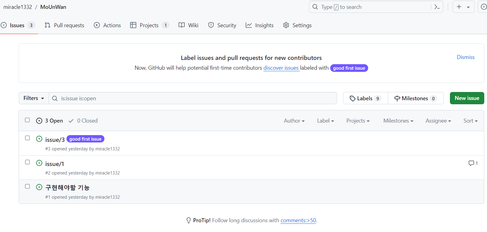Screen dimensions: 487x232
Task: Open the MoUnWan repository link
Action: [53, 7]
